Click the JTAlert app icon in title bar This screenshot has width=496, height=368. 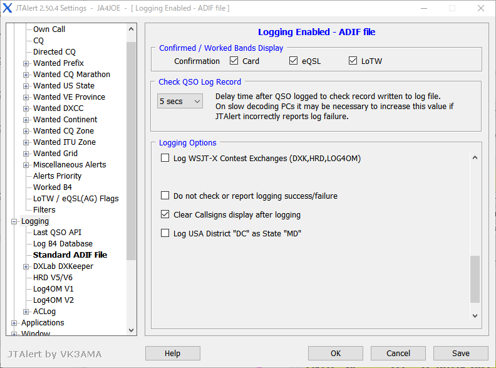point(8,8)
